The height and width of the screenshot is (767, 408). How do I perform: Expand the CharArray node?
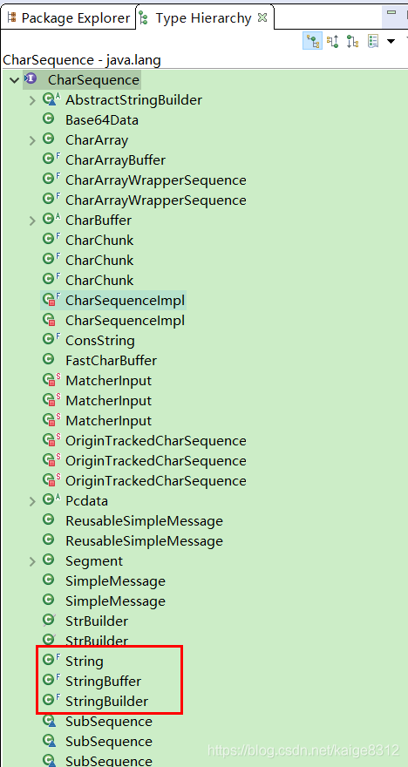pyautogui.click(x=32, y=140)
